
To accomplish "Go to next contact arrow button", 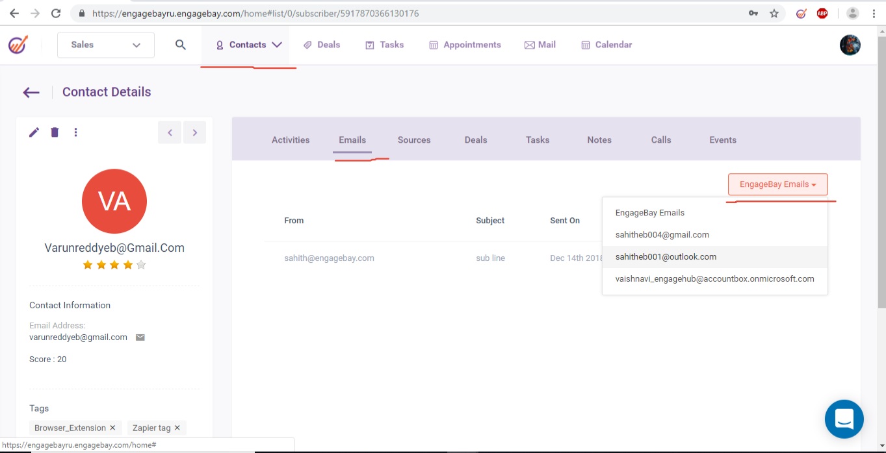I will [x=194, y=132].
